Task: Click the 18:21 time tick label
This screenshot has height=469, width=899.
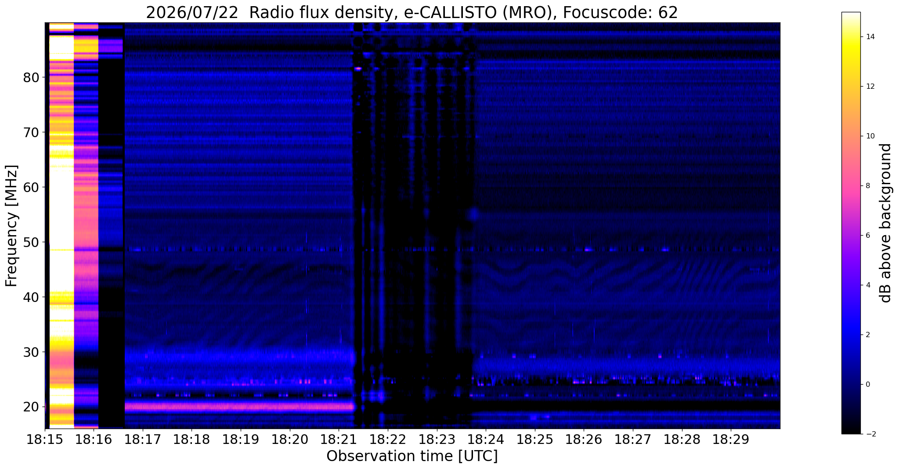Action: coord(339,440)
